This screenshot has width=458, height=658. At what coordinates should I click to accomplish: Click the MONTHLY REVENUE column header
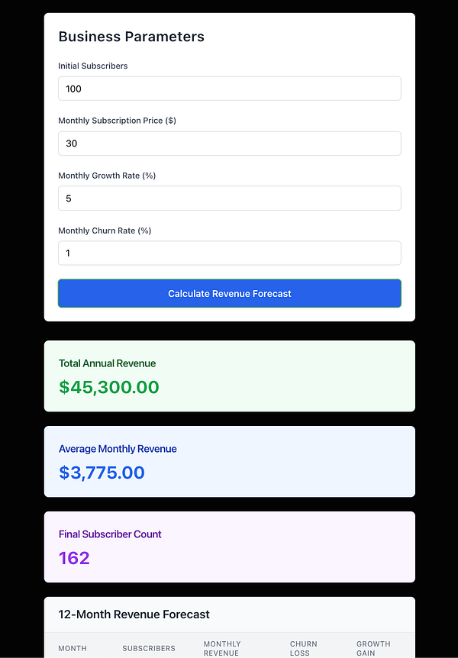point(222,648)
